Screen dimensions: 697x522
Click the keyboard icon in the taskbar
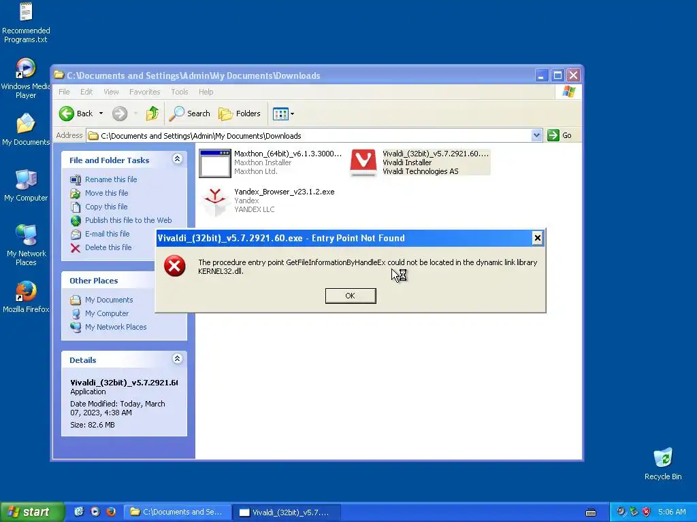(591, 512)
